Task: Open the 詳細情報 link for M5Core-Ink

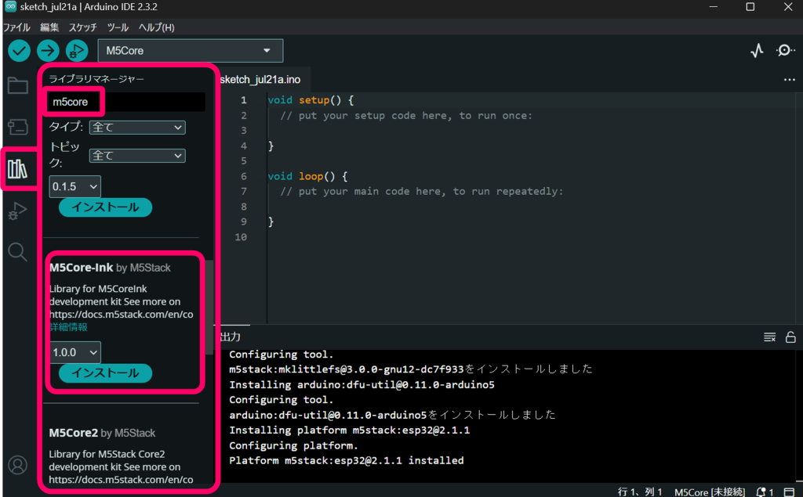Action: coord(69,327)
